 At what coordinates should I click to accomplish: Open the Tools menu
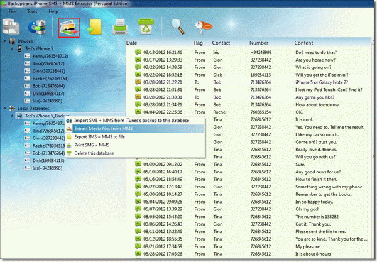(x=32, y=11)
